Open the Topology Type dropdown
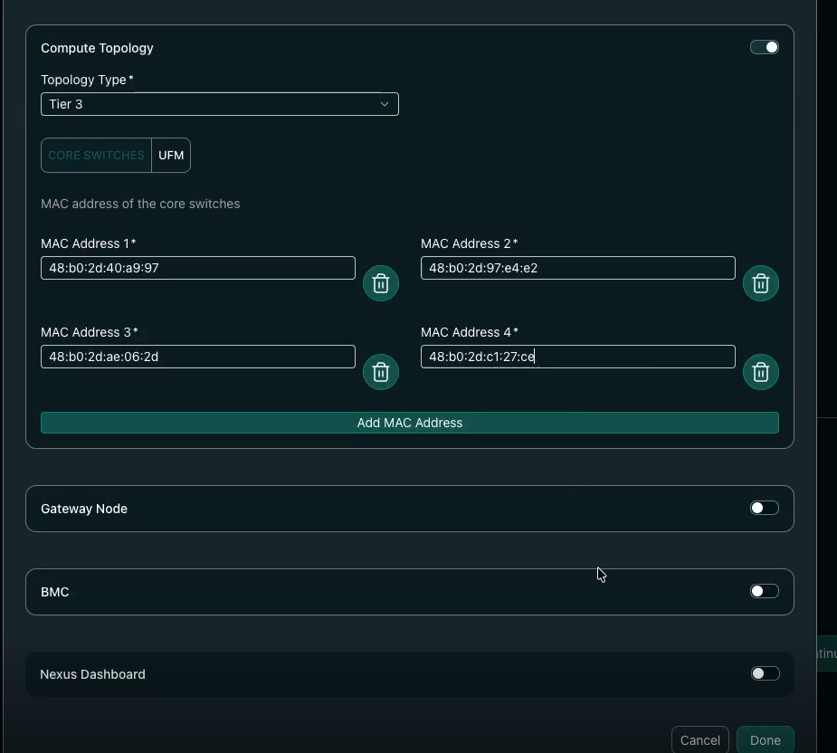837x753 pixels. [x=220, y=104]
